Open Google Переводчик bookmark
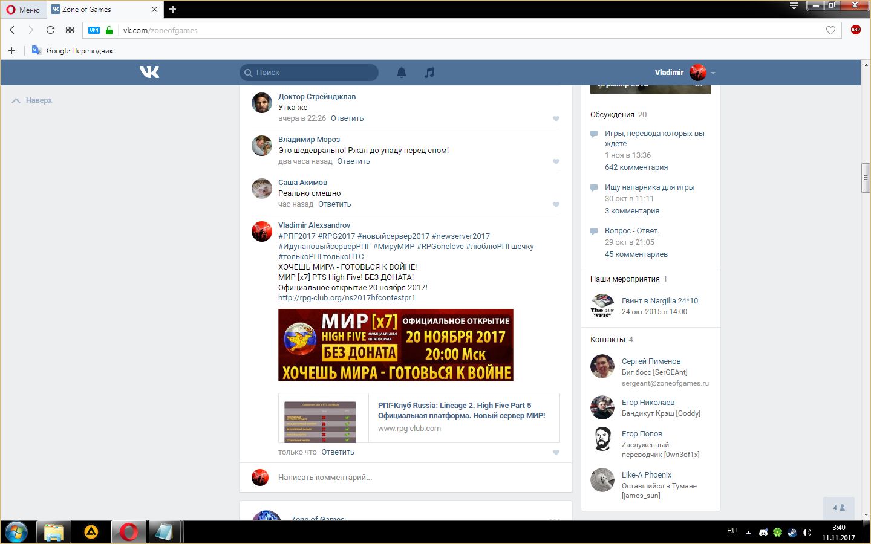Screen dimensions: 871x544 point(73,50)
